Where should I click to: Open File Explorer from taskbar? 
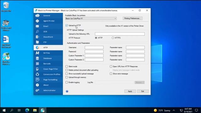(x=35, y=110)
